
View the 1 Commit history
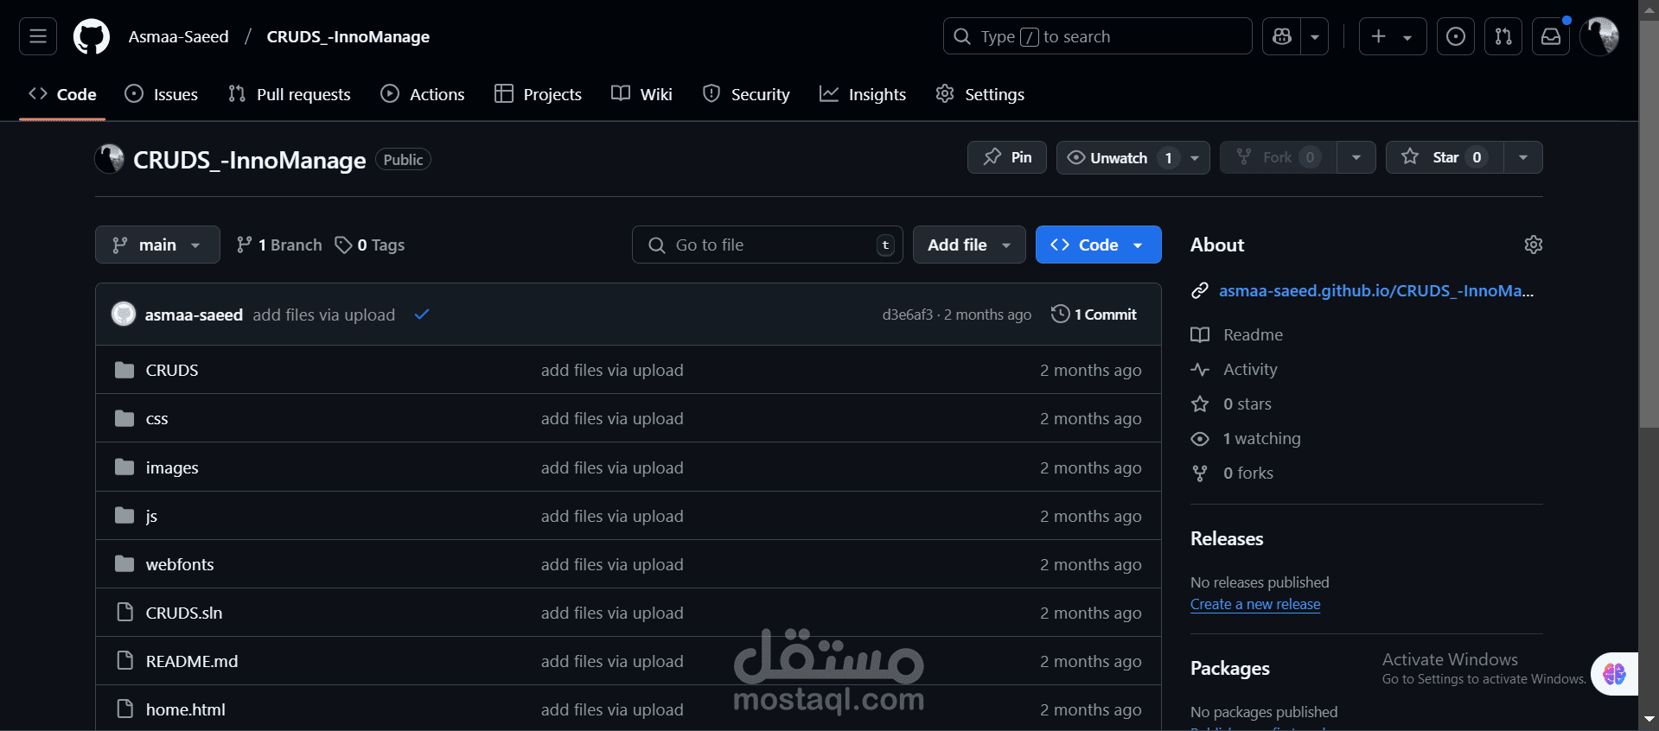1094,315
